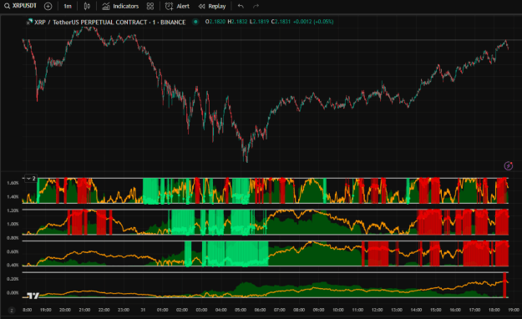Click the 0.40% scale label
522x319 pixels.
tap(13, 265)
